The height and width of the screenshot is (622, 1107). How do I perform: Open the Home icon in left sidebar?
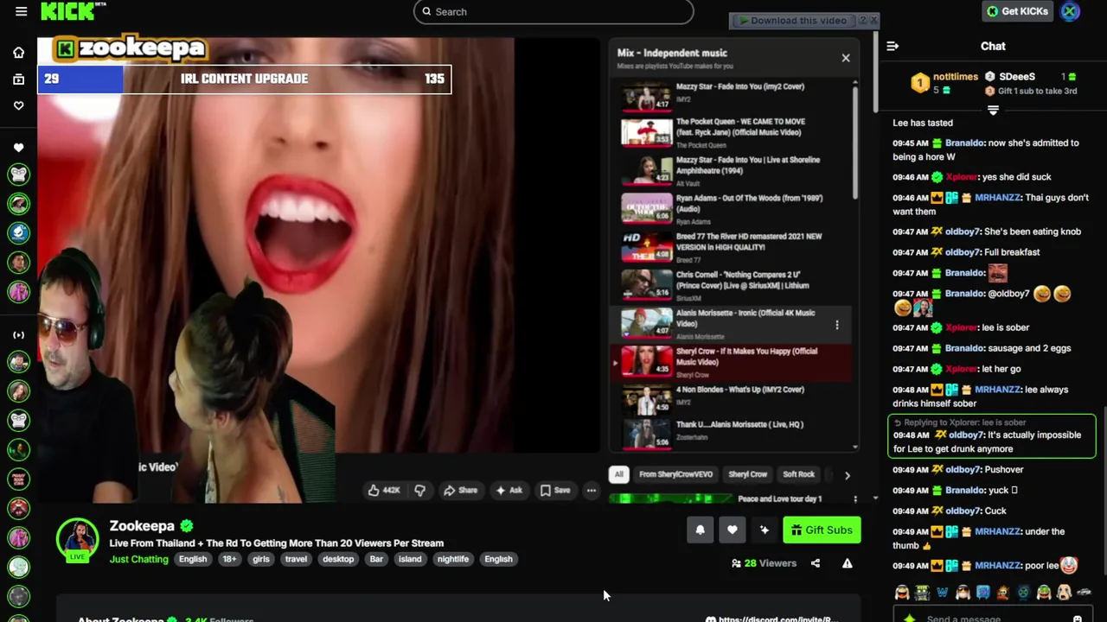(x=18, y=53)
